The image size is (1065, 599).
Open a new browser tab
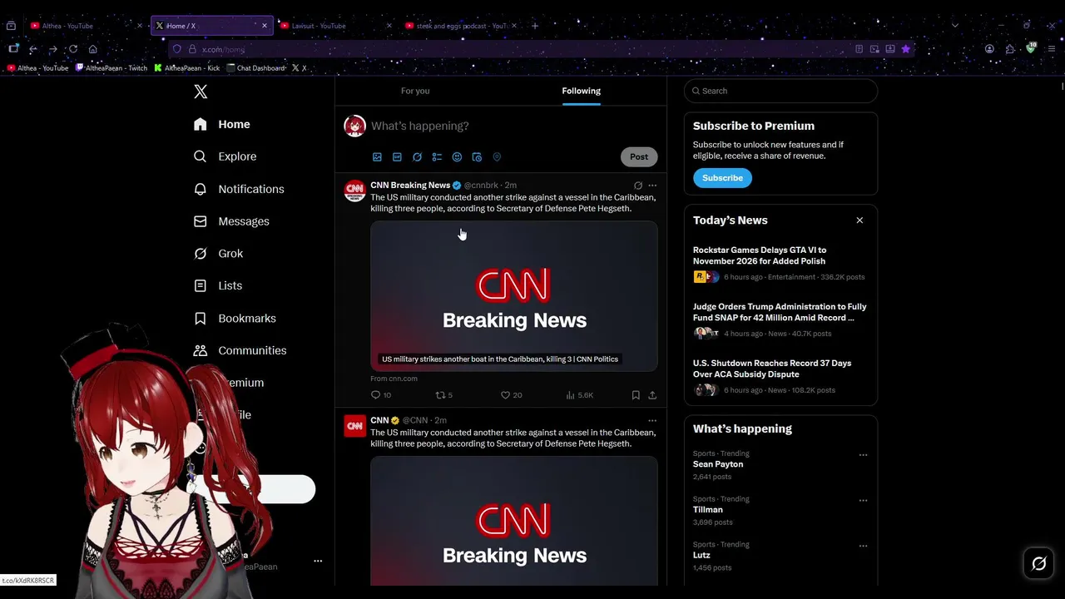535,26
